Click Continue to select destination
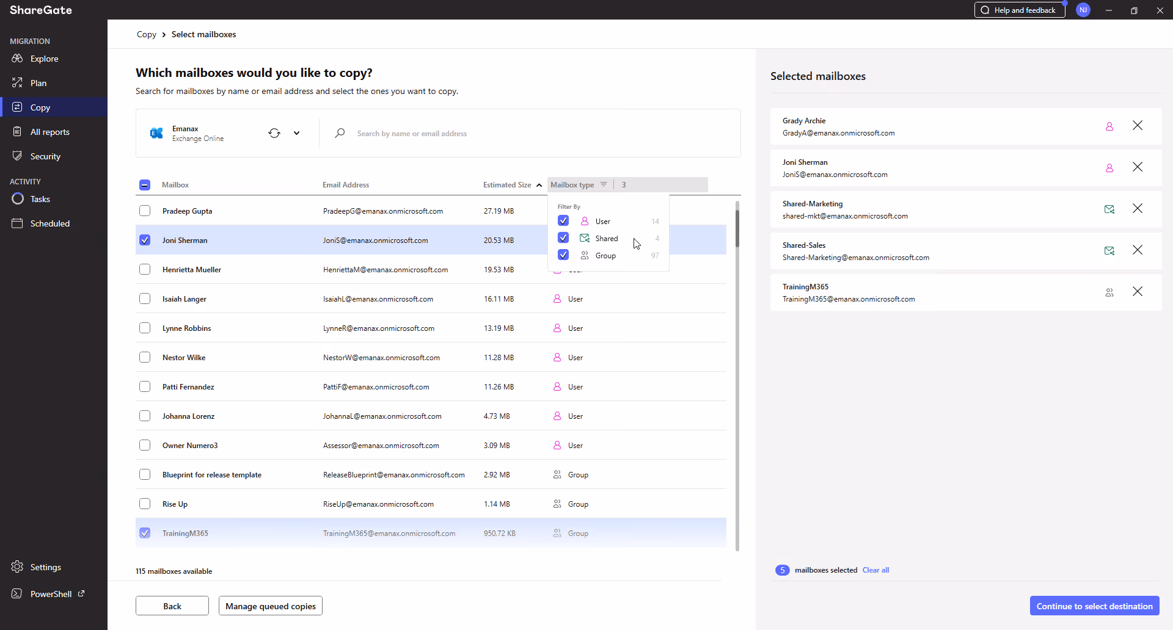 tap(1094, 606)
